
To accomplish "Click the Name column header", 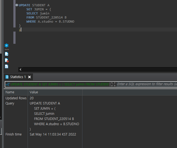I will click(16, 92).
